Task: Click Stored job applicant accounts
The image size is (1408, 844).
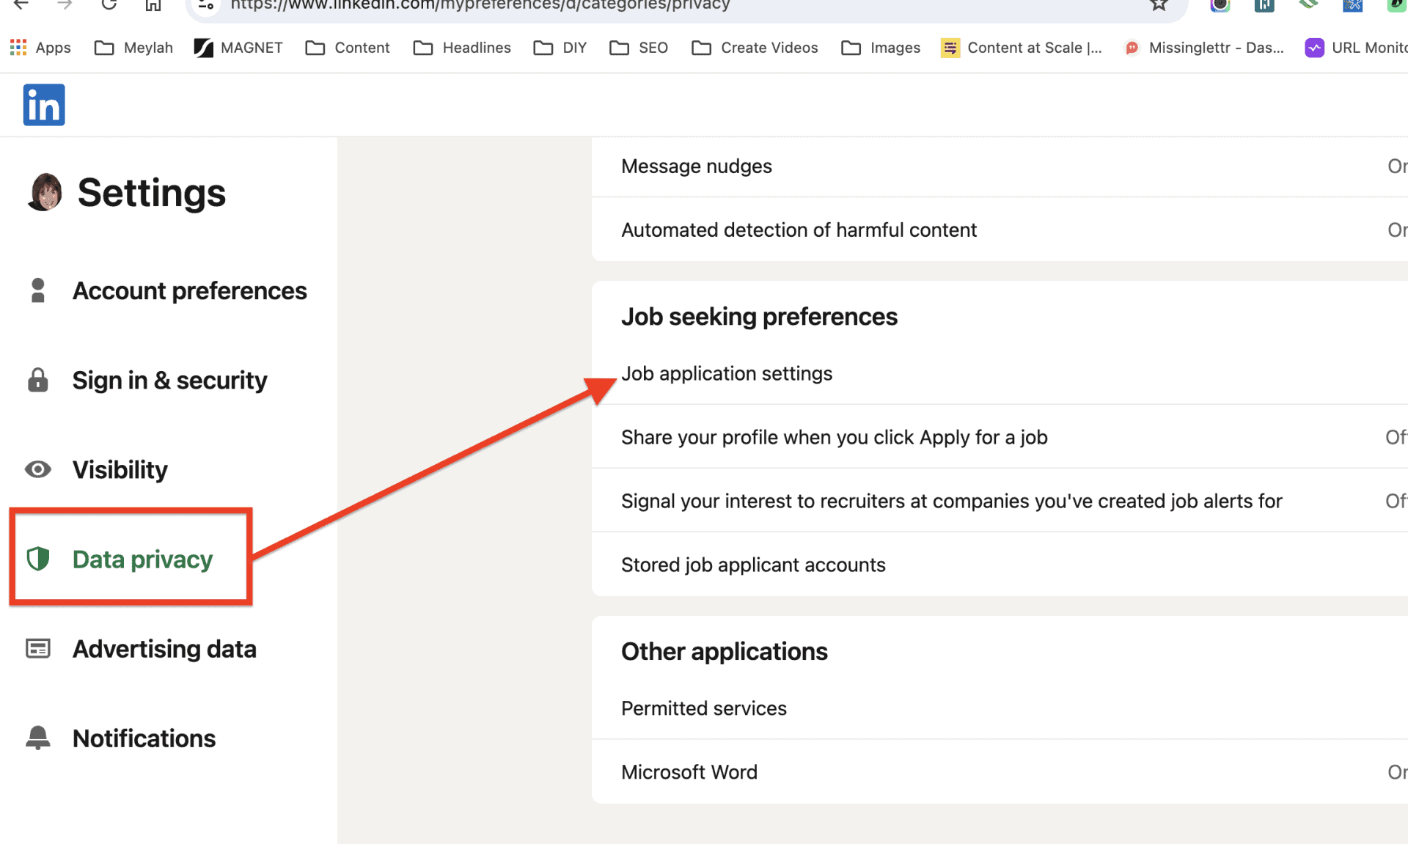Action: coord(753,565)
